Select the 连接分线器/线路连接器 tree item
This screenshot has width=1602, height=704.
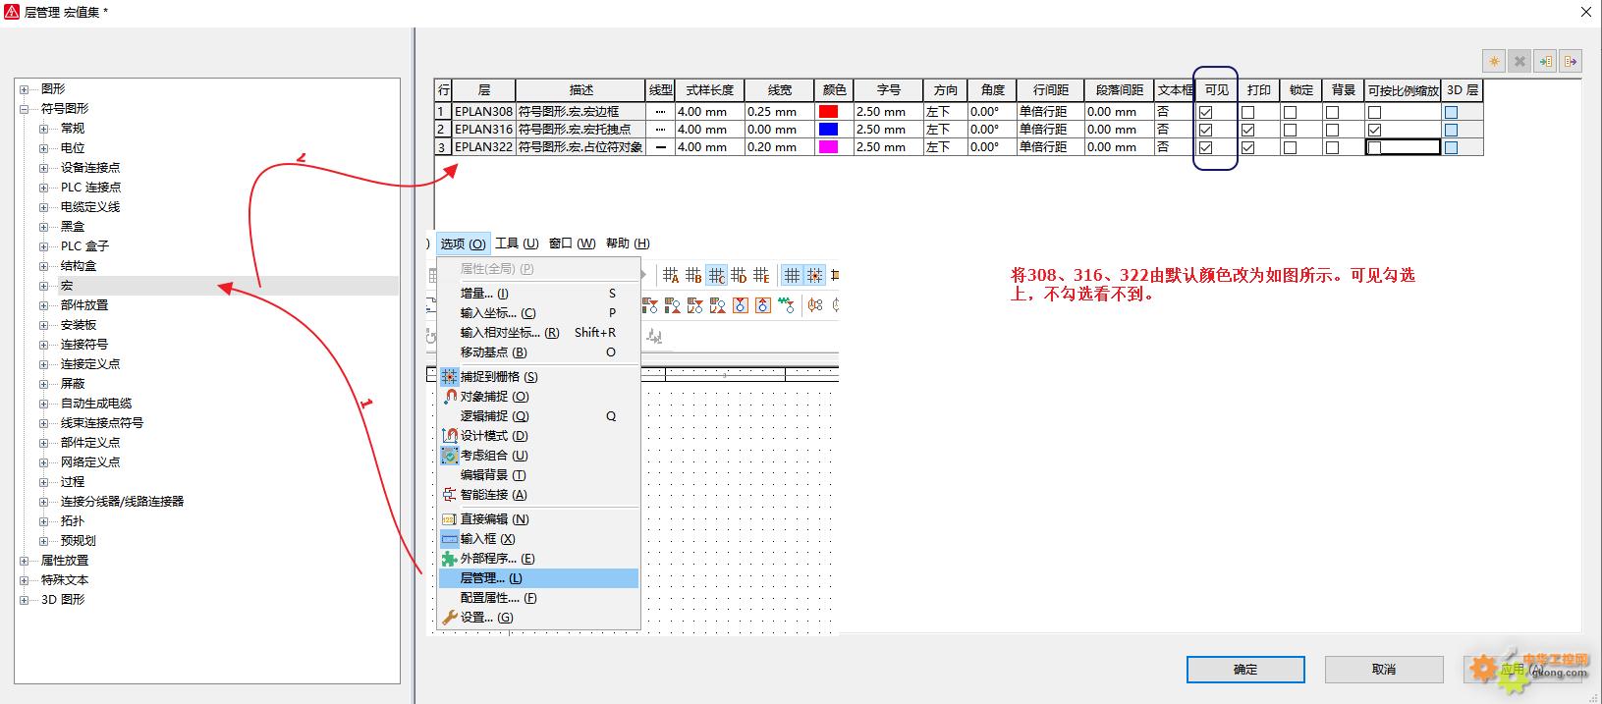point(122,502)
